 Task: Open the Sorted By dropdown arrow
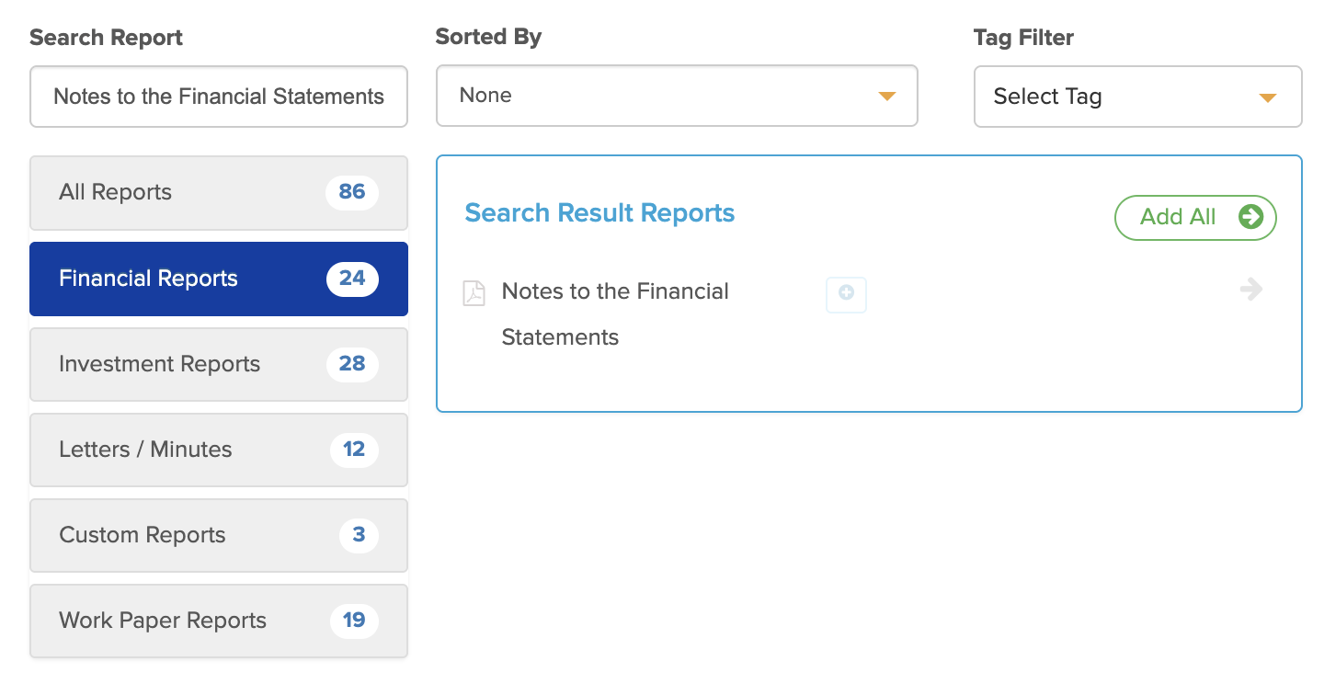point(887,96)
